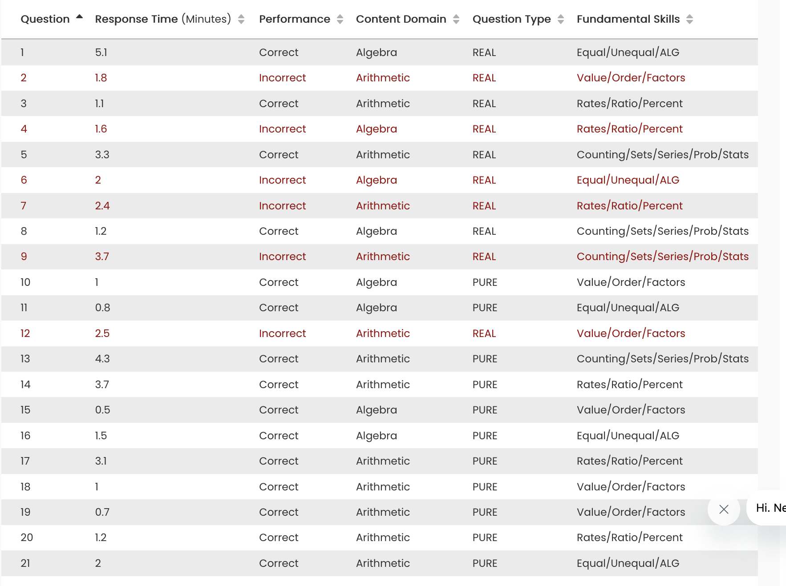This screenshot has width=786, height=586.
Task: Click the Question Type sort arrows
Action: click(561, 19)
